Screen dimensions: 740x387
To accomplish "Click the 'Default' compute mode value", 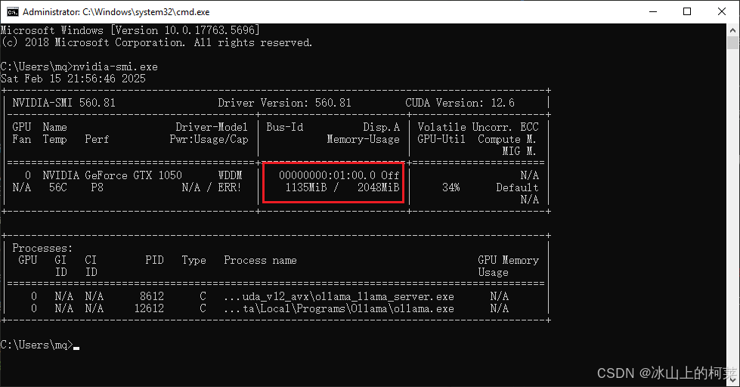I will click(517, 187).
